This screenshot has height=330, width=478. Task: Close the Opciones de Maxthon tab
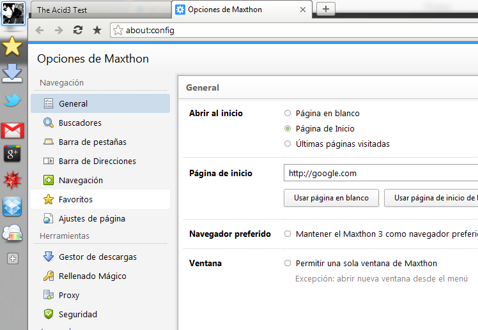tap(303, 10)
